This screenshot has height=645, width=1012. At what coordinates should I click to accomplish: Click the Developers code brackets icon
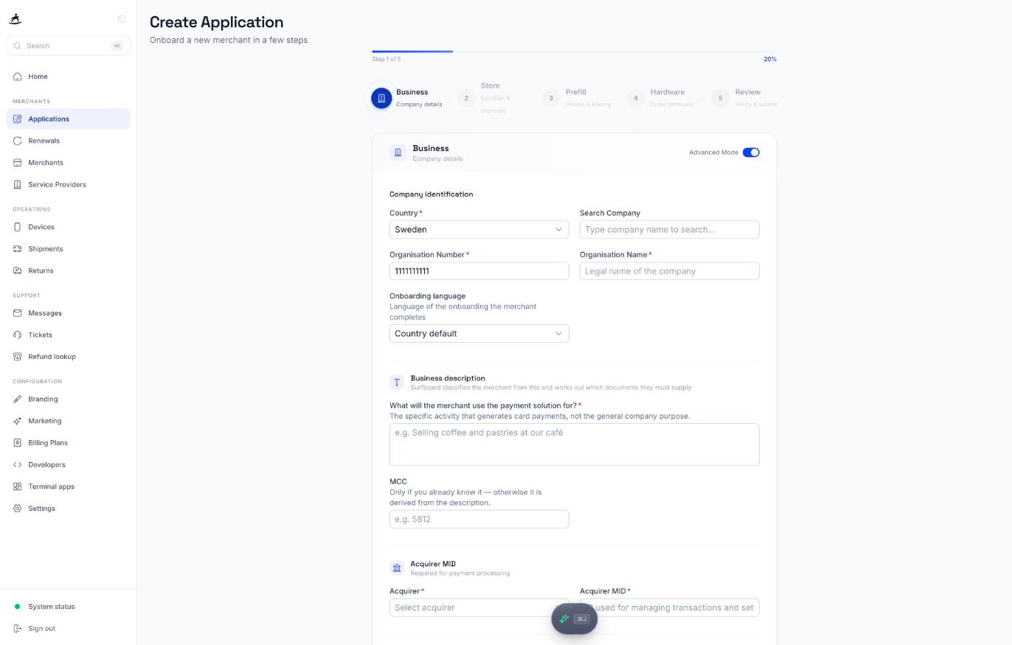pos(18,465)
